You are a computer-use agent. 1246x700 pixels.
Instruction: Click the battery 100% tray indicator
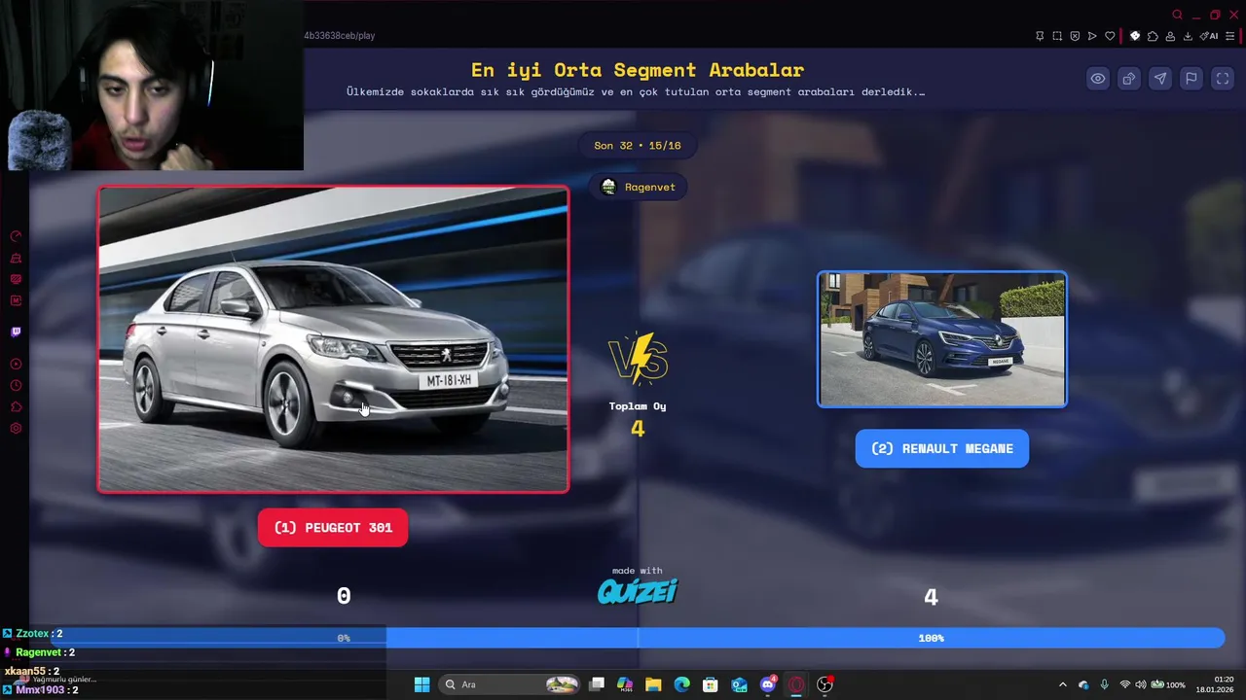pos(1167,684)
